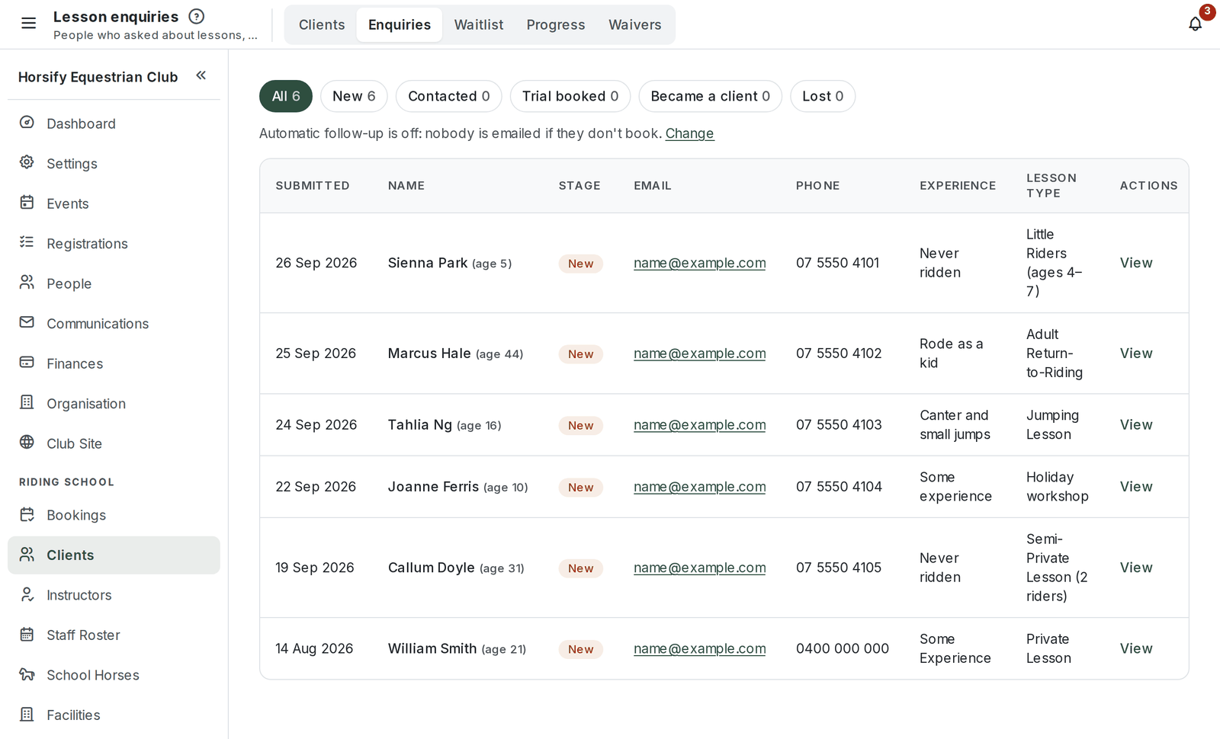Click the Stage column header
This screenshot has width=1220, height=739.
pos(579,185)
